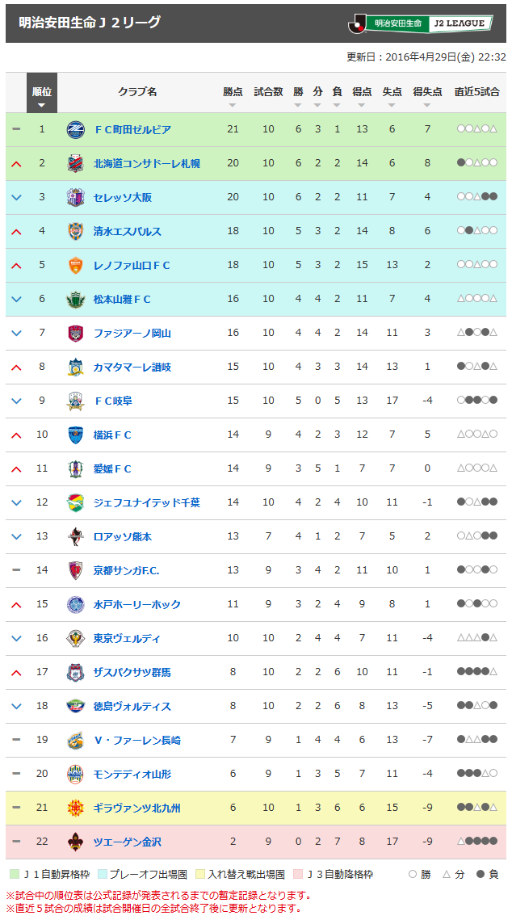This screenshot has width=512, height=924.
Task: Click the Renofa Yamaguchi FC crest
Action: coord(75,265)
